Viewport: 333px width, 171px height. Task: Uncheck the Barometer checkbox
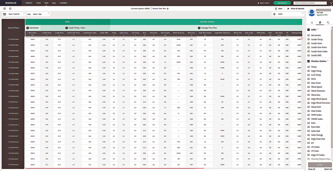coord(309,35)
